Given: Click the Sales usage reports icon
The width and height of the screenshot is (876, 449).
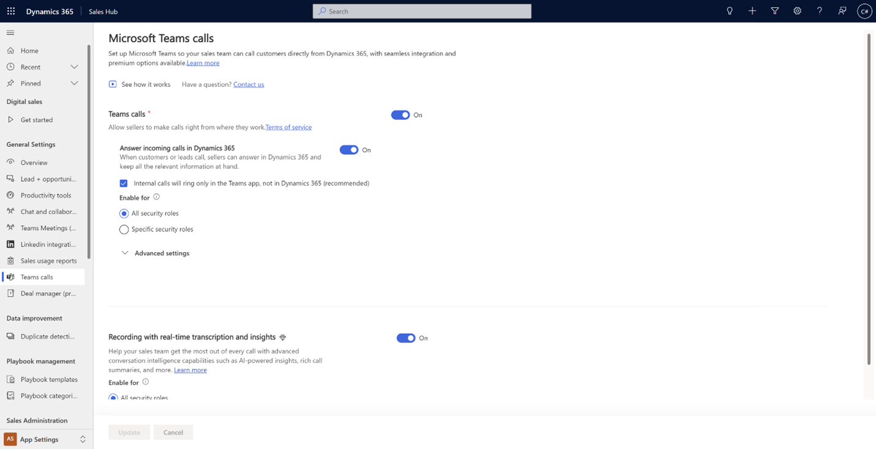Looking at the screenshot, I should tap(10, 261).
